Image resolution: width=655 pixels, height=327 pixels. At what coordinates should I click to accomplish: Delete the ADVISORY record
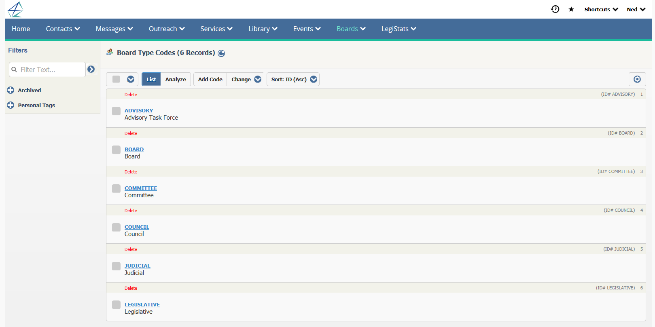(131, 95)
